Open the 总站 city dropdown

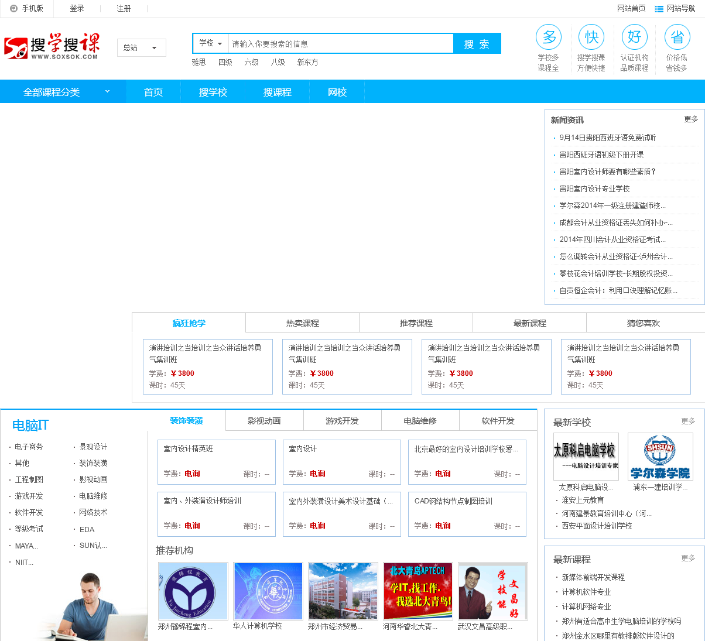(142, 47)
